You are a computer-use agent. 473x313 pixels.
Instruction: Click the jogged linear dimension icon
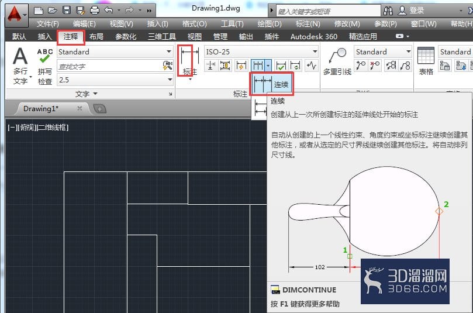pos(312,65)
